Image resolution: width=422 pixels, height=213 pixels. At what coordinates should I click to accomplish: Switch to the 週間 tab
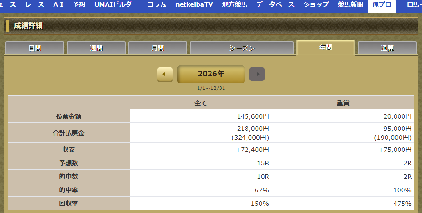96,48
